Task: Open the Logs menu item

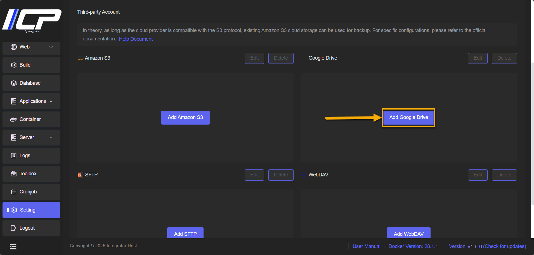Action: coord(31,156)
